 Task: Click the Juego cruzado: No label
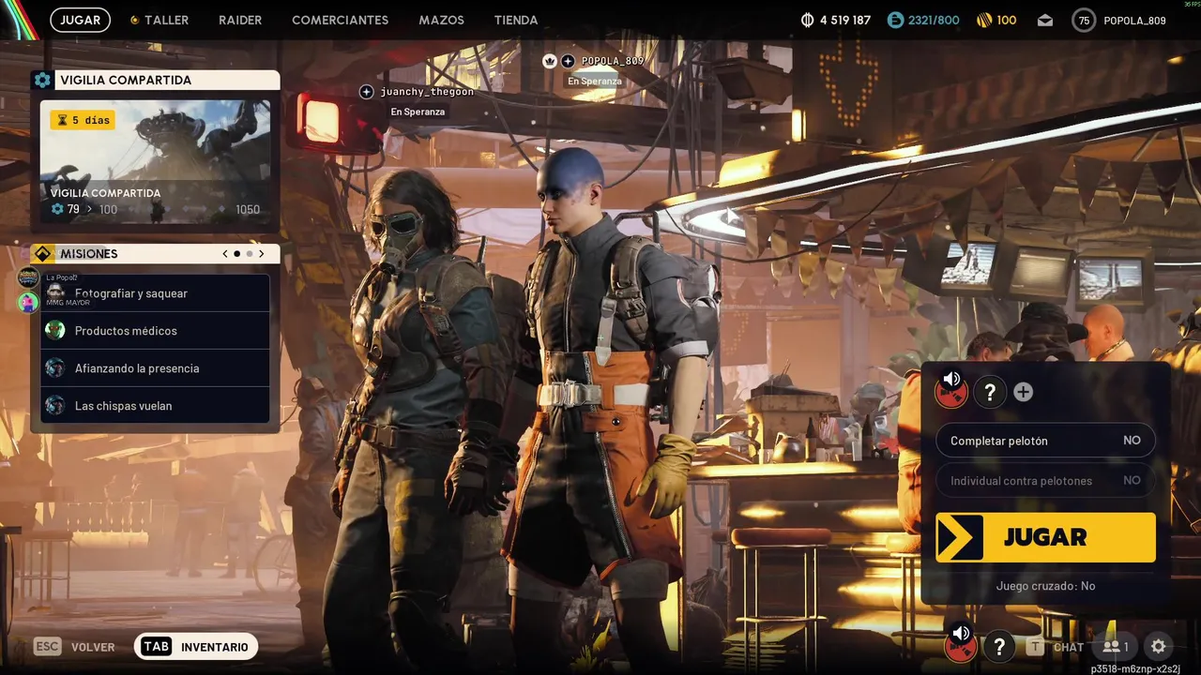click(x=1045, y=586)
